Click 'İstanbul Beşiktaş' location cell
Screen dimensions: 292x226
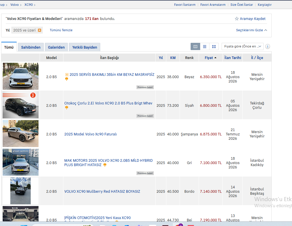click(257, 191)
